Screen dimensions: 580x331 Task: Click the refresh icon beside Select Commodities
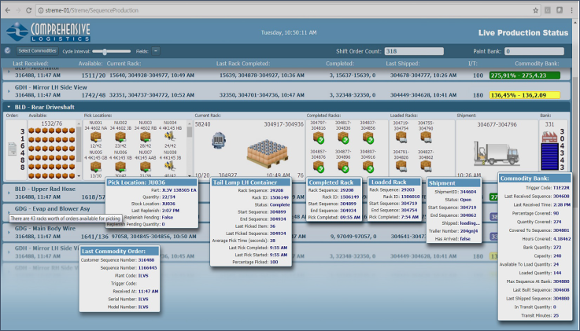click(7, 50)
